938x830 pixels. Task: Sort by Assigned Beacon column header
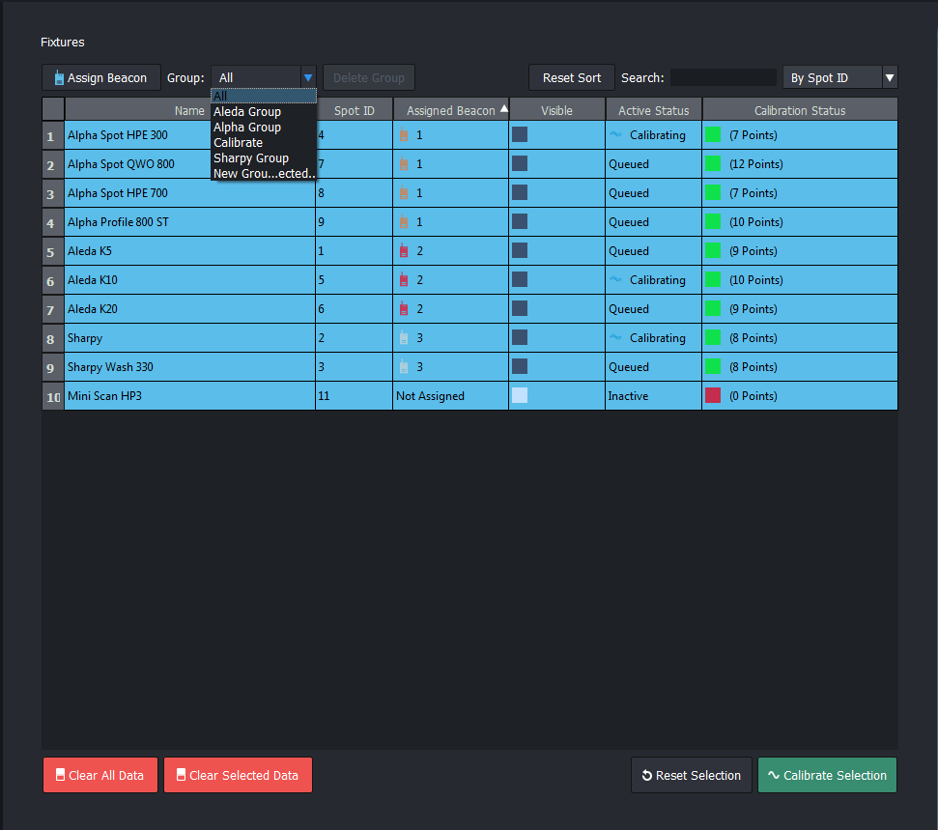450,110
